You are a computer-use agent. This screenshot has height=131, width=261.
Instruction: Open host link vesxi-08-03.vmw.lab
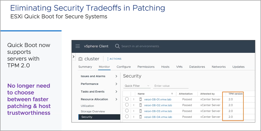pyautogui.click(x=158, y=111)
